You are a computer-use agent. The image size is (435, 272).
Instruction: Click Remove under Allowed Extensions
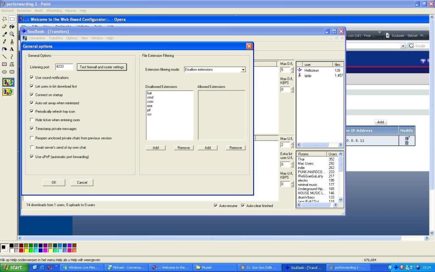point(235,147)
